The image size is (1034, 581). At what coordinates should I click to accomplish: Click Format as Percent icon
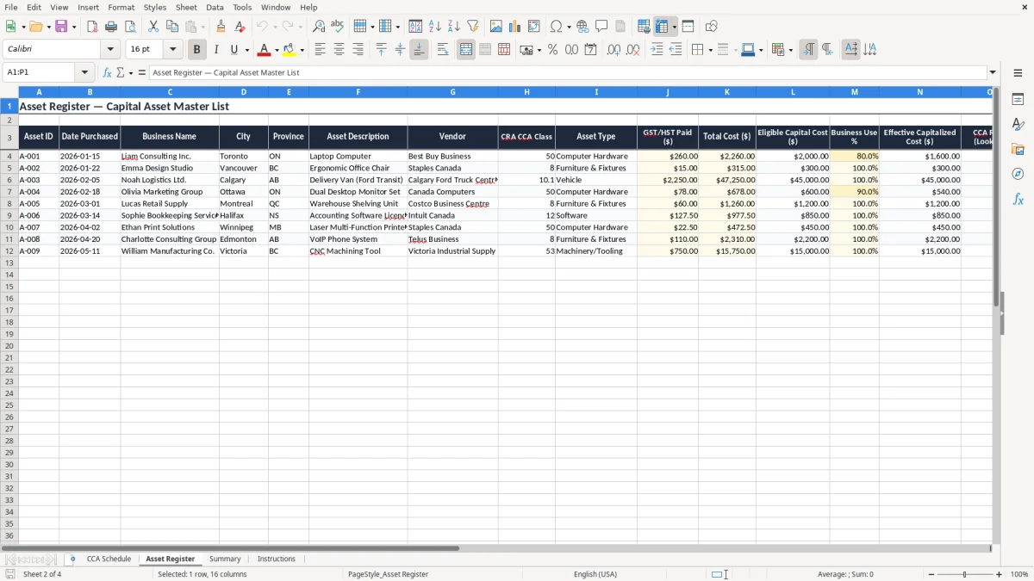[552, 50]
